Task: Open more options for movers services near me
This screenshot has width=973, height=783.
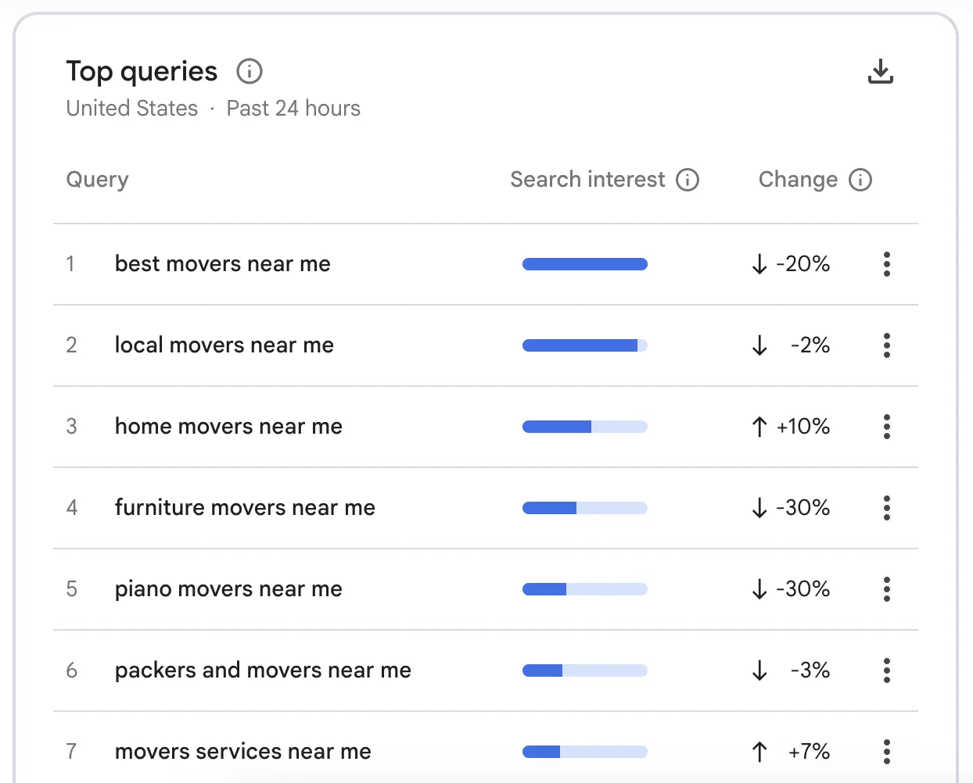Action: (887, 752)
